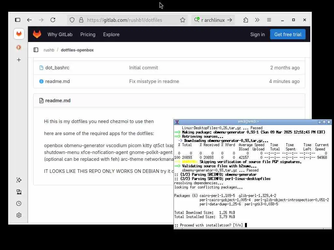Open a new tab with the plus icon
The width and height of the screenshot is (334, 250).
(19, 60)
